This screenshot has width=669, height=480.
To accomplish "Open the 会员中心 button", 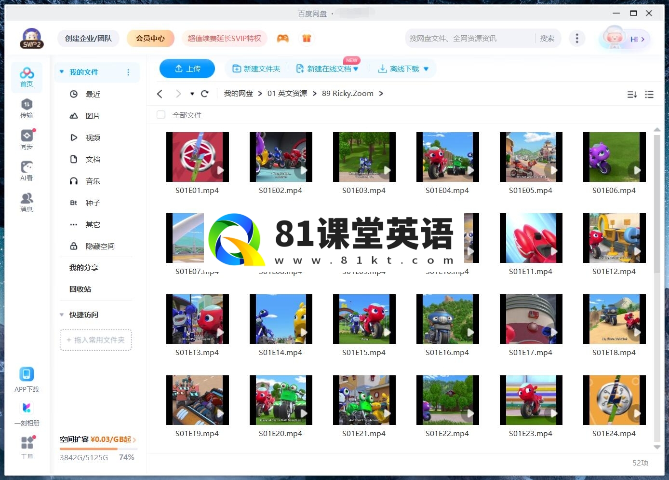I will [150, 38].
